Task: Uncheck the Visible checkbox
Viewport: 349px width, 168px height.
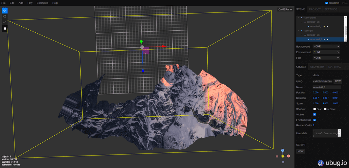Action: pyautogui.click(x=315, y=115)
